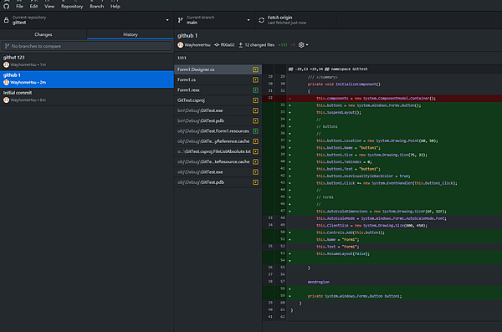Click the avatar on Initial commit
This screenshot has height=332, width=502.
point(6,100)
